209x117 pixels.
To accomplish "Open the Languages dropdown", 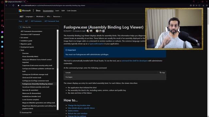I will click(30, 17).
